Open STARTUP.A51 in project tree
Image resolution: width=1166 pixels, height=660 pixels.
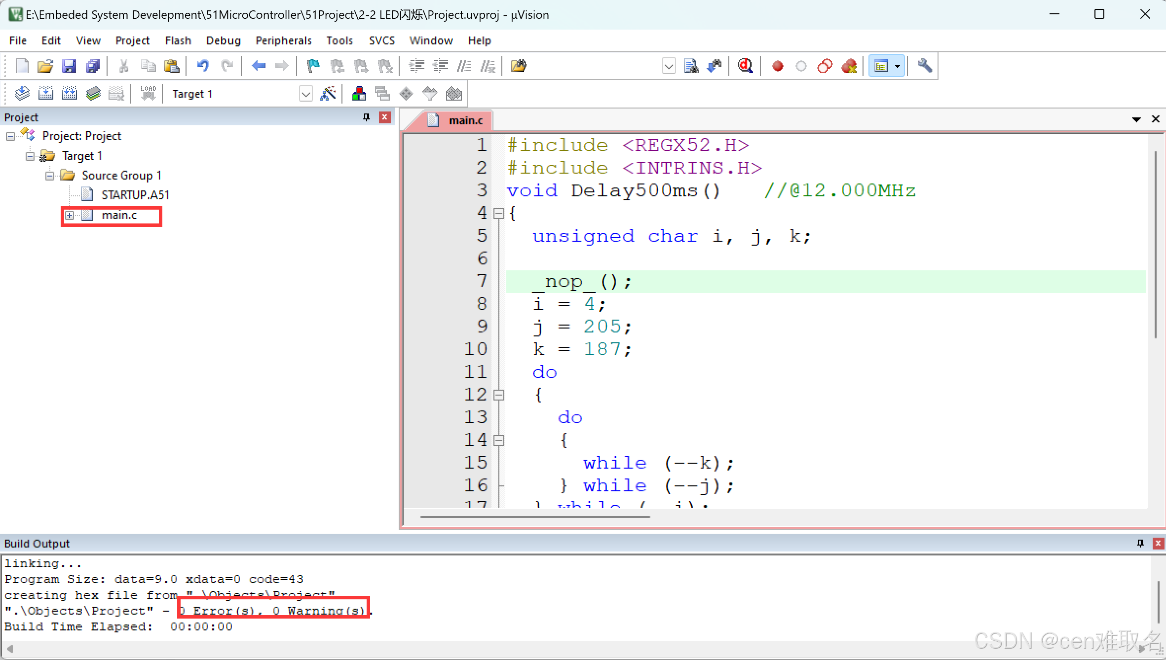[x=135, y=195]
